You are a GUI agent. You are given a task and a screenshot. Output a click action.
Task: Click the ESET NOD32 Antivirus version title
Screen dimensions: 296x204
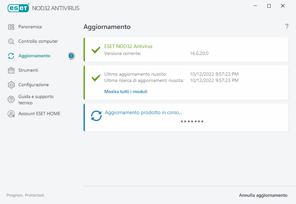(x=128, y=46)
